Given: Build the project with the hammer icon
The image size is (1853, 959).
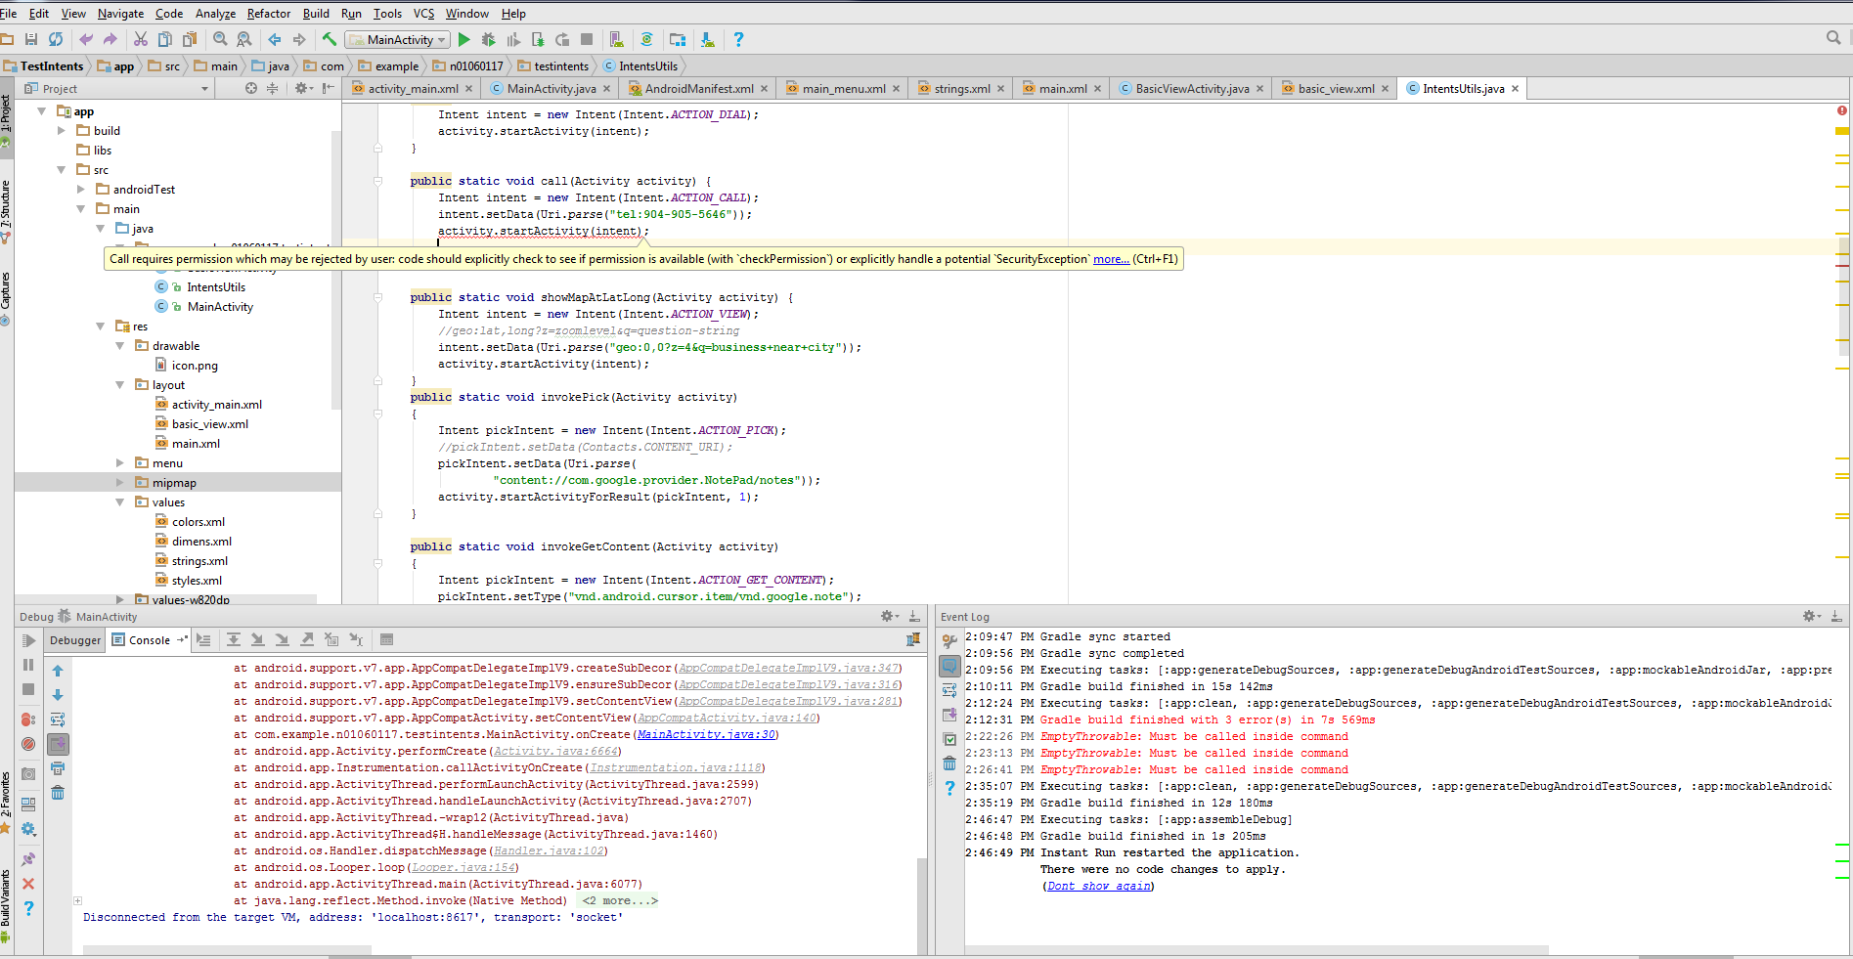Looking at the screenshot, I should tap(331, 39).
